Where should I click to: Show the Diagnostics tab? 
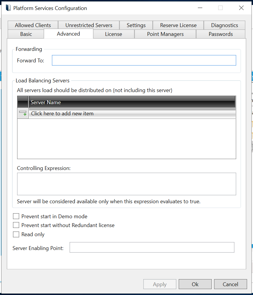[224, 25]
